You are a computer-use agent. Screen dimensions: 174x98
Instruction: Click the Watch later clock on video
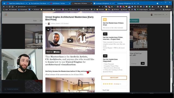83,29
